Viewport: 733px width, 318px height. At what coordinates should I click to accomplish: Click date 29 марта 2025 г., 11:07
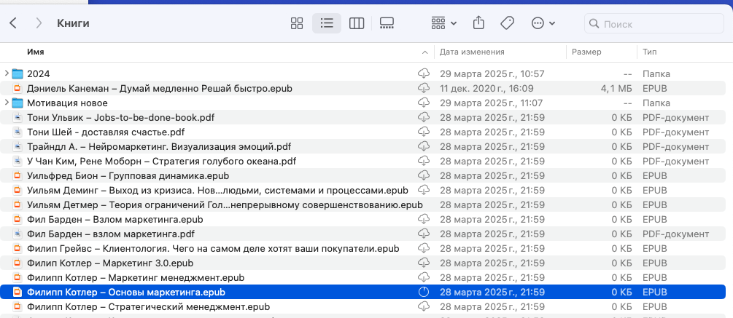(x=492, y=103)
